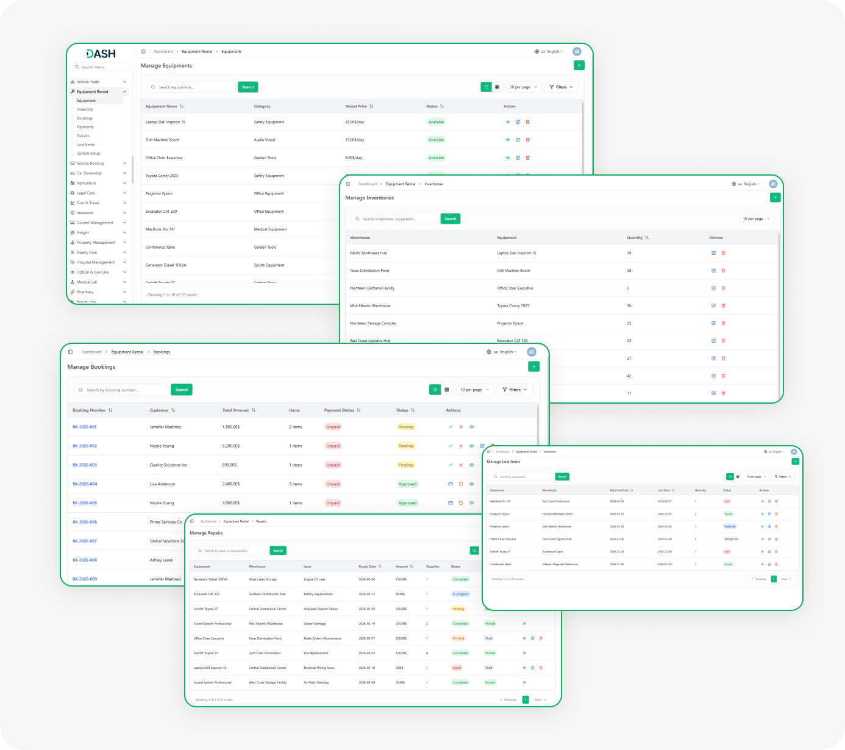This screenshot has height=750, width=845.
Task: Click the user avatar in the Bookings window
Action: (x=532, y=352)
